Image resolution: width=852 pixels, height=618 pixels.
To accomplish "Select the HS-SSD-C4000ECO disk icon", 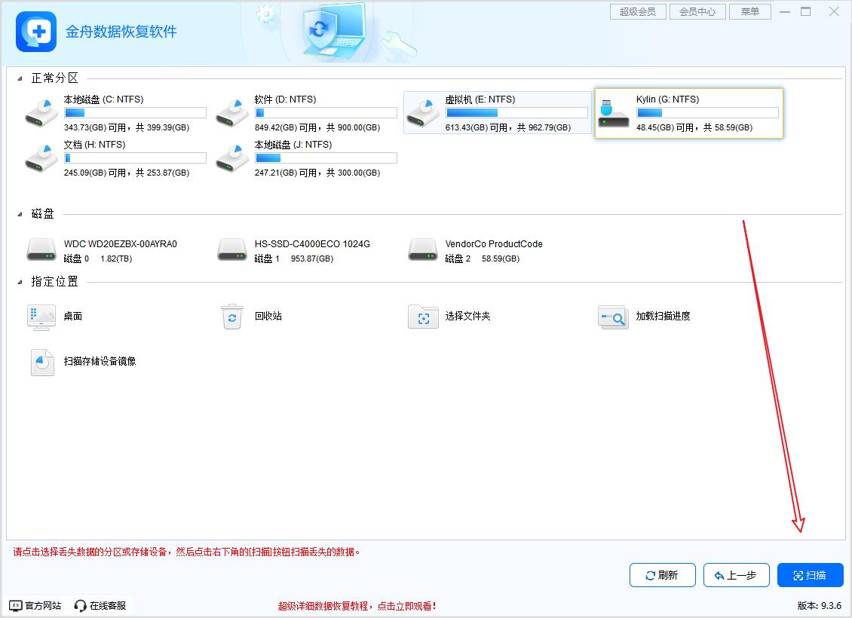I will [x=232, y=250].
